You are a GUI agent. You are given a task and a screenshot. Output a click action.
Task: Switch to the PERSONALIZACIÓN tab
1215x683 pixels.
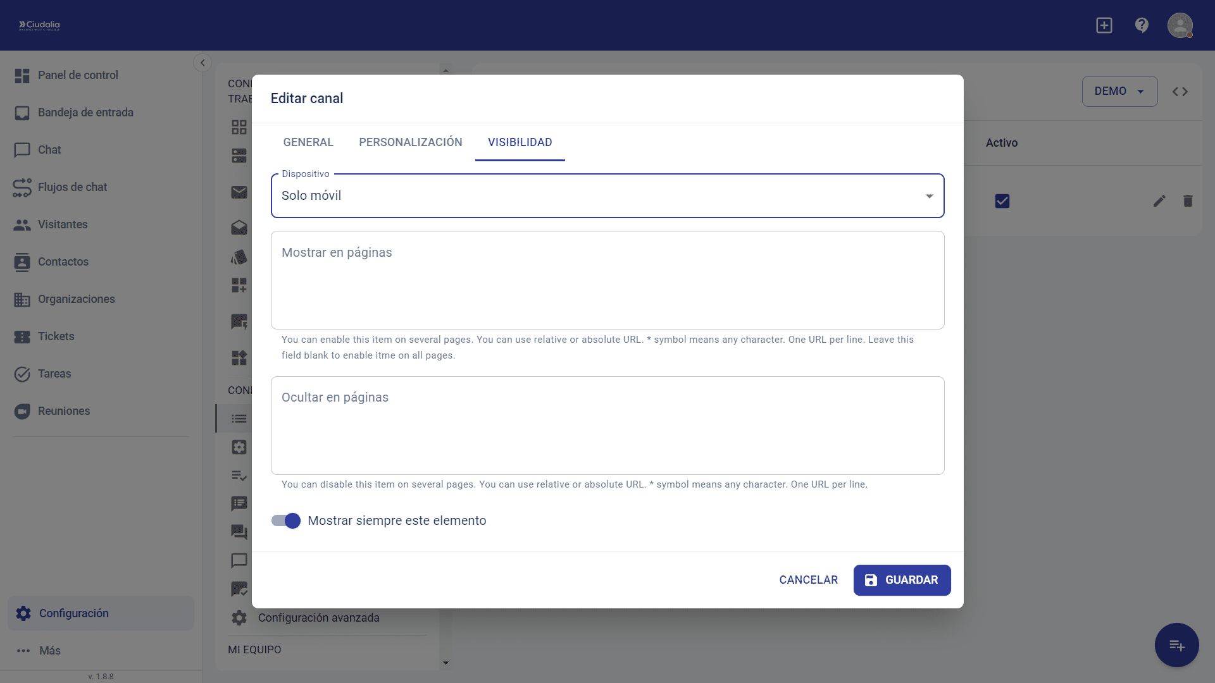point(410,142)
